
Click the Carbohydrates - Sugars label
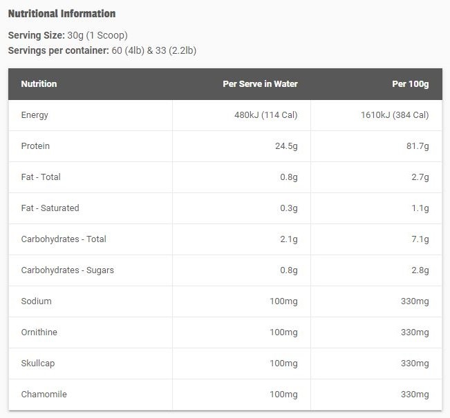click(68, 270)
